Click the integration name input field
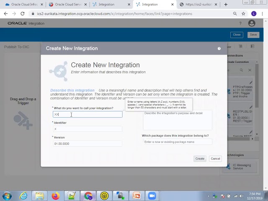 tap(88, 114)
